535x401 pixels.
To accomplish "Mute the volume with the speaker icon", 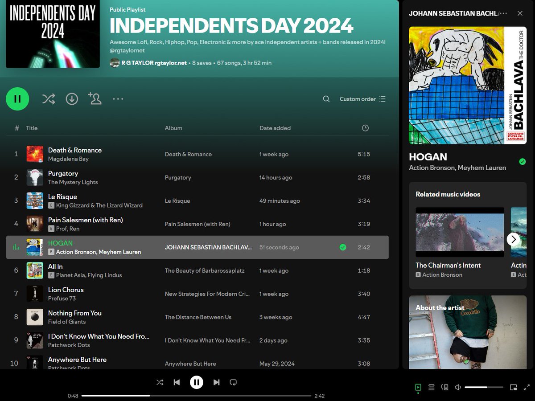I will (x=457, y=387).
